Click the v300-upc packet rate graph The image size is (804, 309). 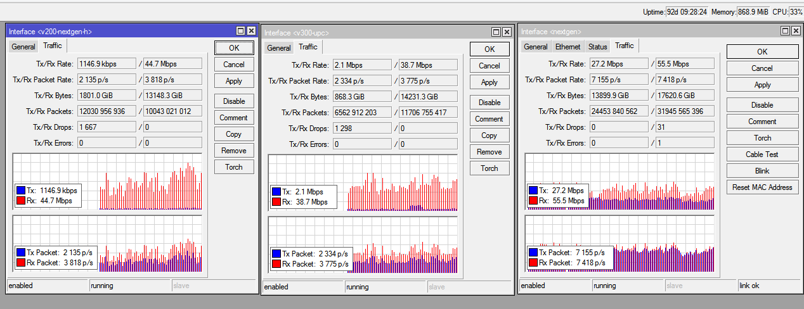[x=363, y=245]
